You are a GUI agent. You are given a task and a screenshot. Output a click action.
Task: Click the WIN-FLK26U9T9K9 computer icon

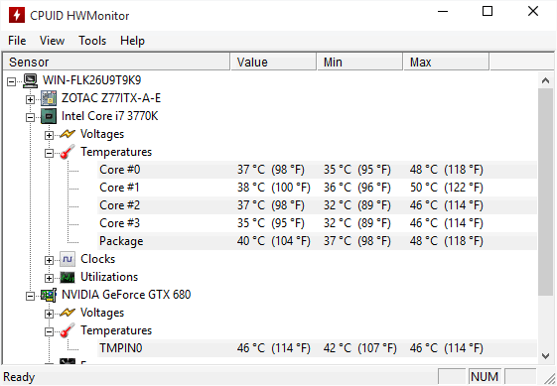[x=30, y=80]
